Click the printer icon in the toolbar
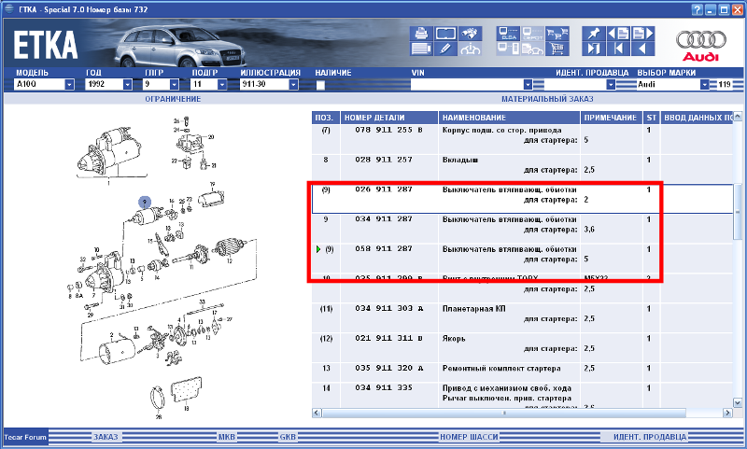747x449 pixels. (421, 34)
